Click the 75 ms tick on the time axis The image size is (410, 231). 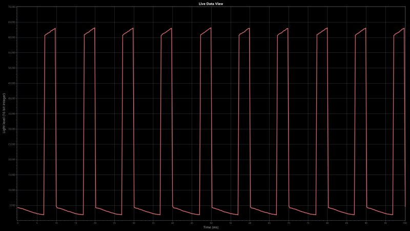point(308,223)
